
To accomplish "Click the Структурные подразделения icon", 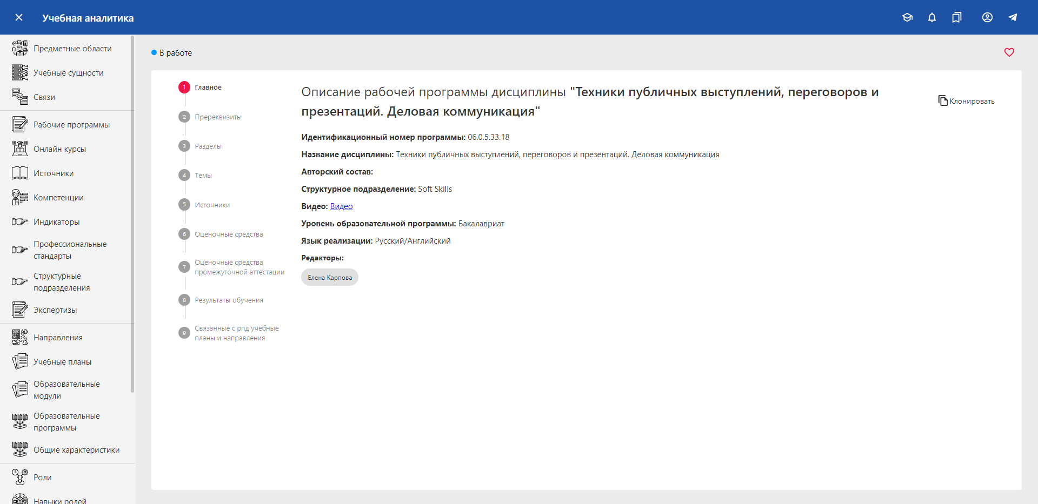I will coord(20,281).
